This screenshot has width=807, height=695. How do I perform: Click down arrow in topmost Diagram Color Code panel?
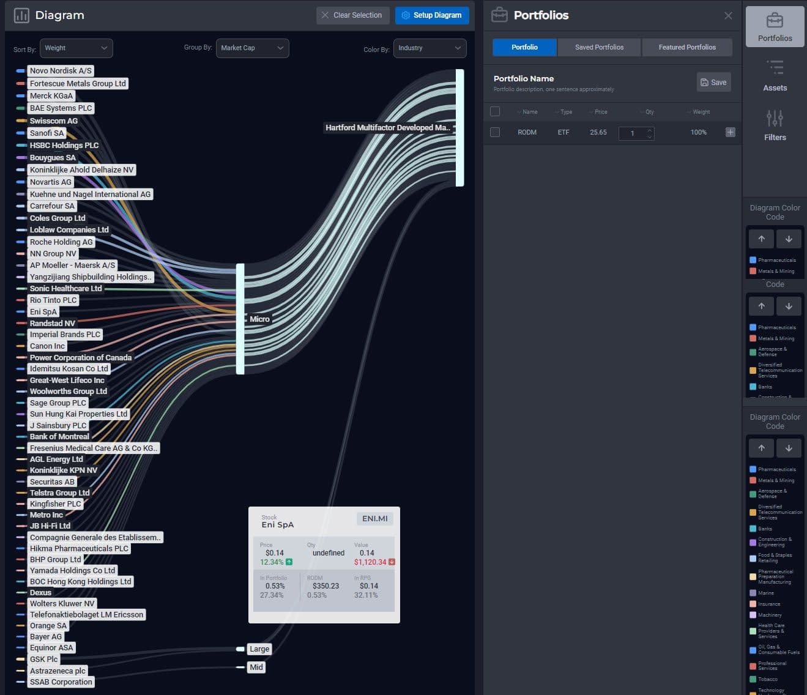pos(789,239)
